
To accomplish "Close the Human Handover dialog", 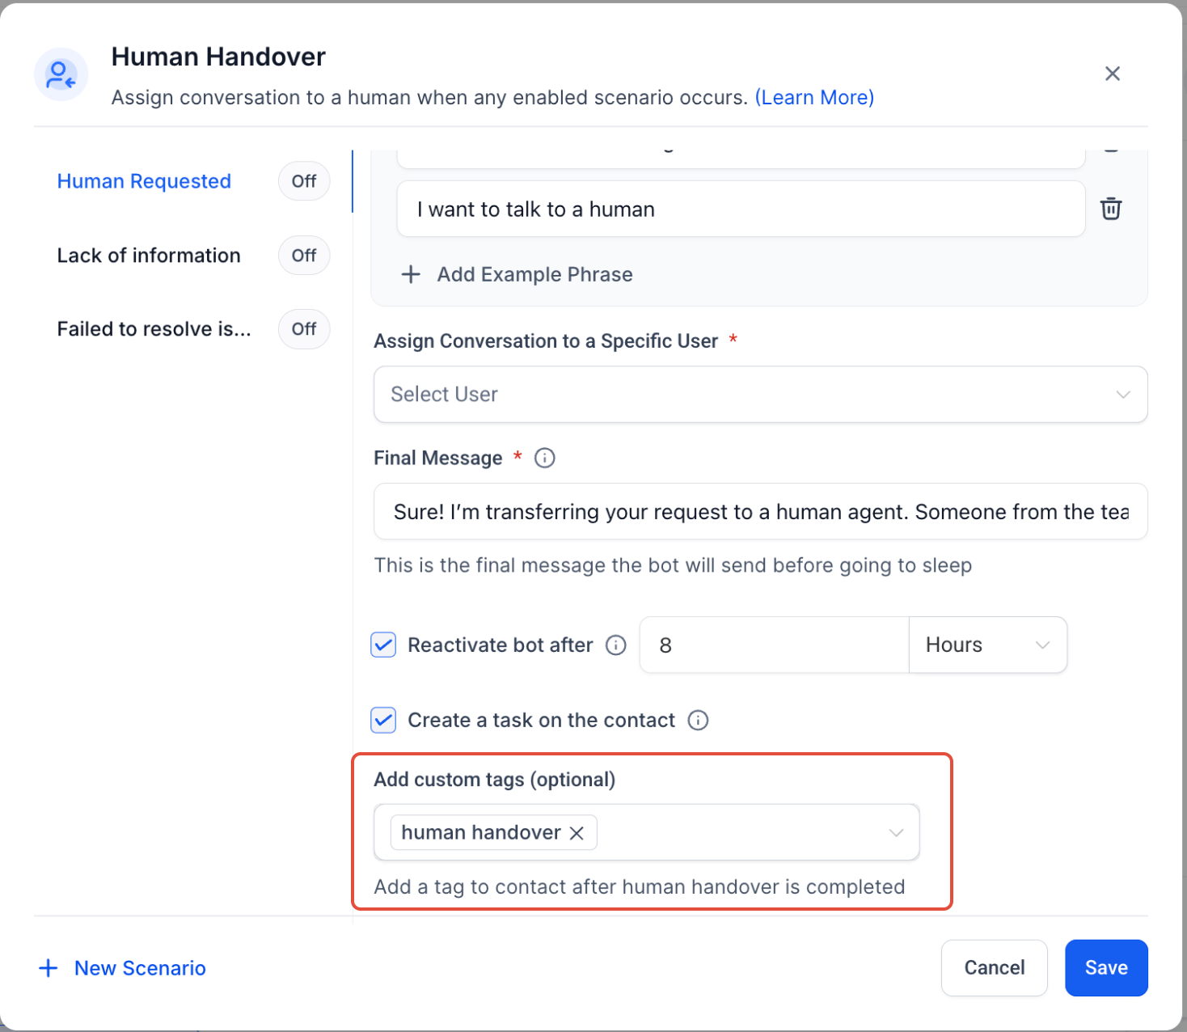I will tap(1113, 74).
